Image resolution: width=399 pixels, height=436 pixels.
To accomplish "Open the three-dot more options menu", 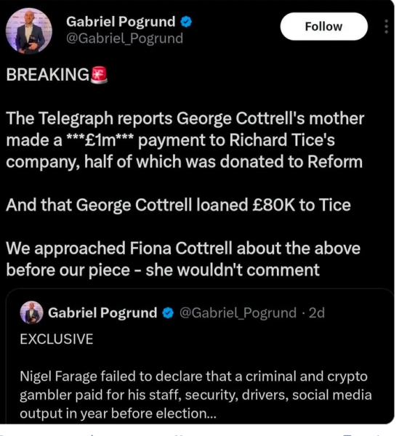I will coord(386,26).
